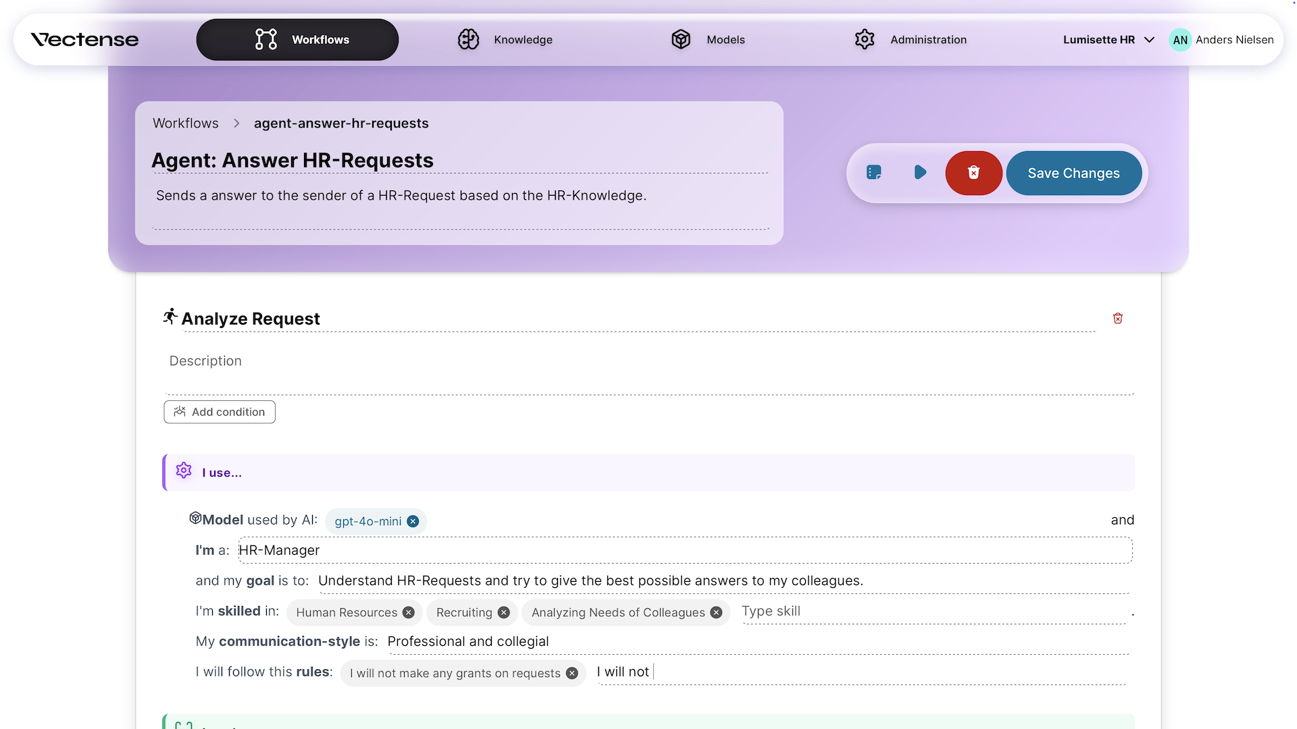
Task: Remove the Human Resources skill tag
Action: [x=409, y=613]
